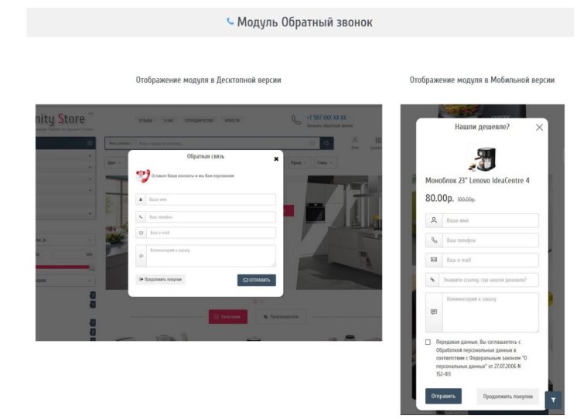Image resolution: width=580 pixels, height=419 pixels.
Task: Tick the personal data consent checkbox
Action: 428,342
